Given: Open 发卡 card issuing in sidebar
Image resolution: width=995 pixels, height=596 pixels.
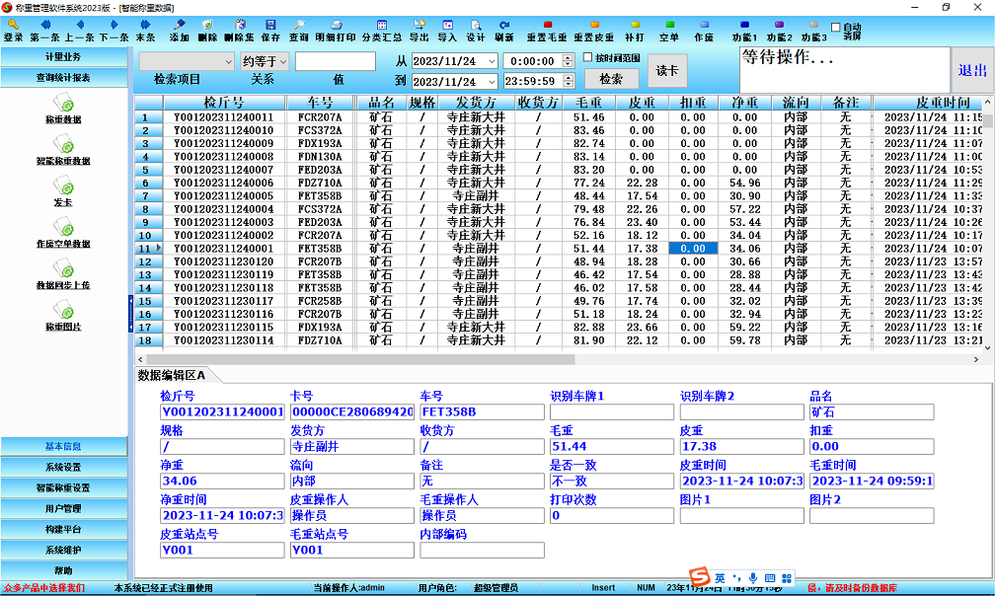Looking at the screenshot, I should pos(63,191).
